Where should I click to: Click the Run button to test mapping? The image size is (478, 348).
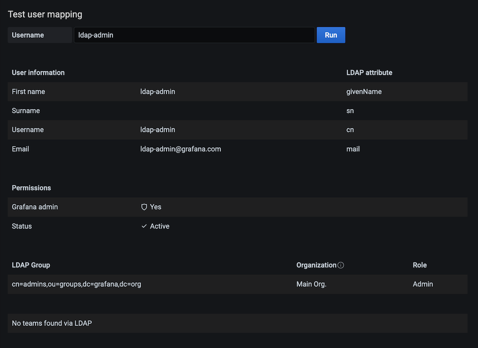[x=331, y=35]
